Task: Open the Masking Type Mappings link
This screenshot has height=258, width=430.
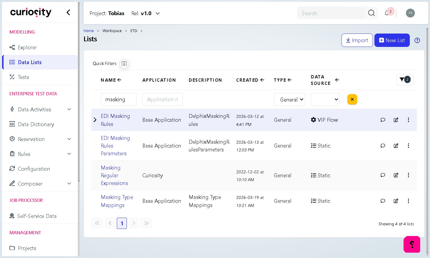Action: pyautogui.click(x=117, y=201)
